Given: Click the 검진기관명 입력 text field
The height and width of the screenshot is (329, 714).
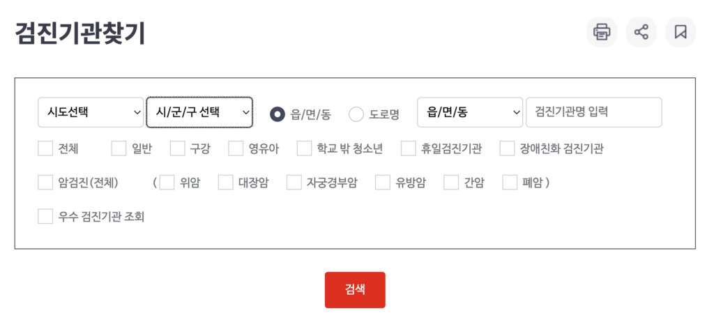Looking at the screenshot, I should coord(593,112).
